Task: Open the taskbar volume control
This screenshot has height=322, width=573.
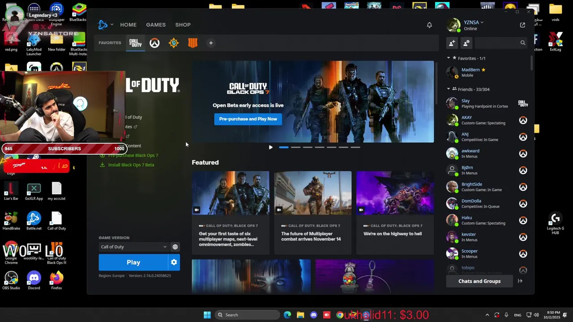Action: (x=536, y=315)
